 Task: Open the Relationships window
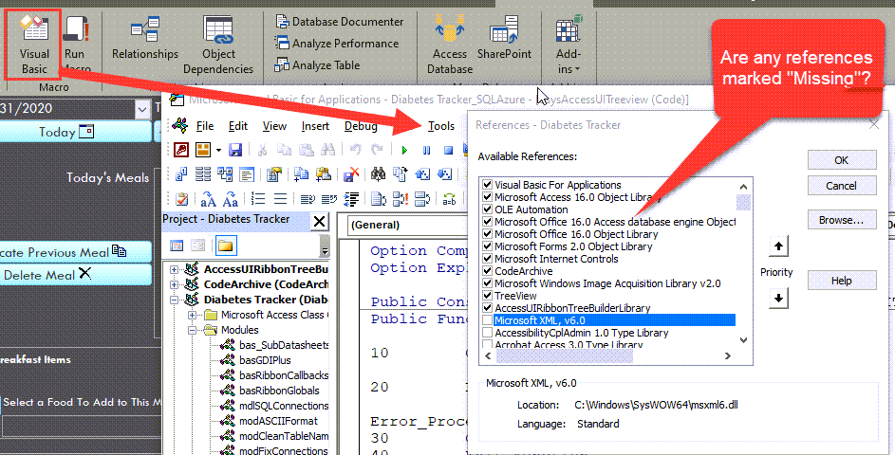(145, 39)
